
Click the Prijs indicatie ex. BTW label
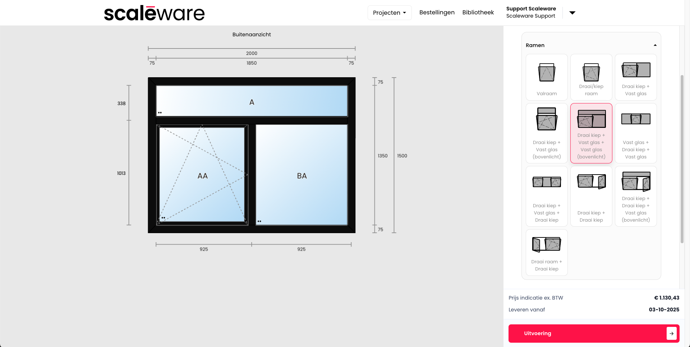click(536, 298)
